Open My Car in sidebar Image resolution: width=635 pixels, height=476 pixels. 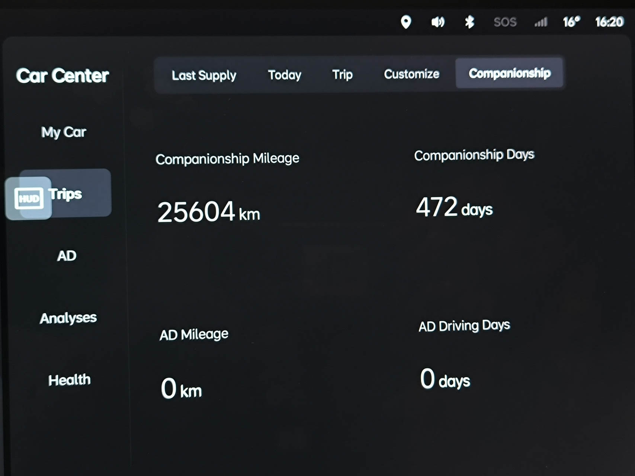[x=64, y=132]
